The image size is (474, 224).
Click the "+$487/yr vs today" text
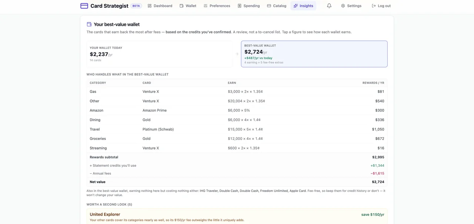(258, 58)
